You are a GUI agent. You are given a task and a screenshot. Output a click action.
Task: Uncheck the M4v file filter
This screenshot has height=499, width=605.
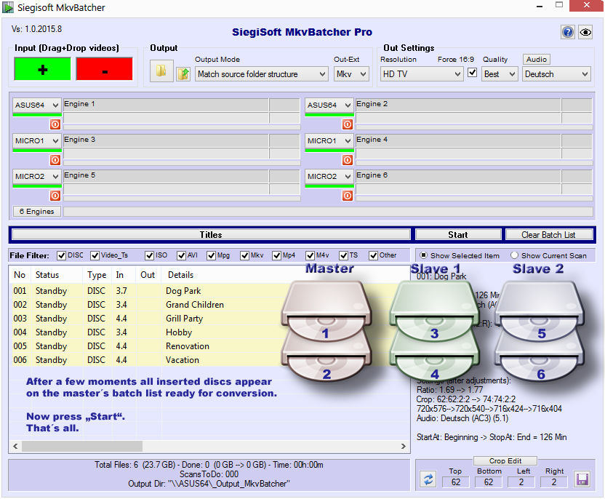click(310, 255)
